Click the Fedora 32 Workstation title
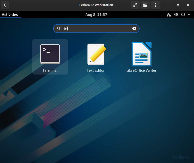 tap(96, 5)
